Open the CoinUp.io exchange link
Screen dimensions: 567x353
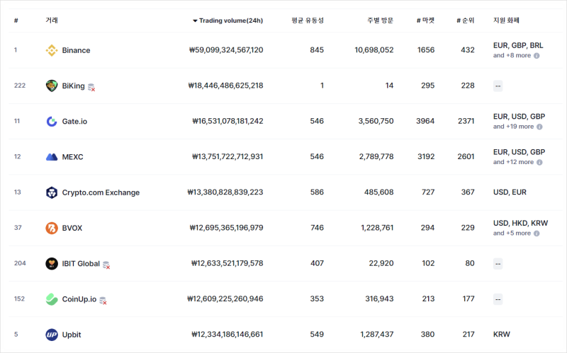pyautogui.click(x=79, y=299)
